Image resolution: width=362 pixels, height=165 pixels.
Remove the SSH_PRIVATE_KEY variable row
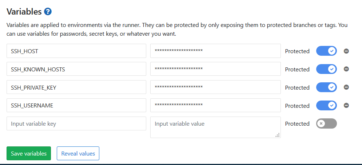click(x=346, y=87)
